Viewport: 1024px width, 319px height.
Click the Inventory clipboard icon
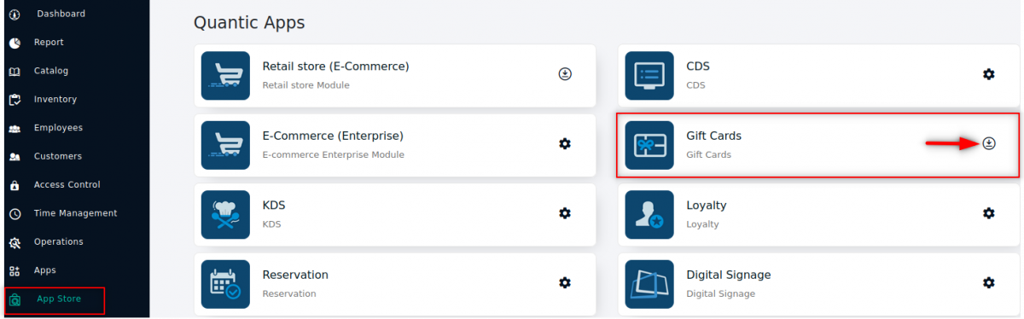click(x=15, y=100)
